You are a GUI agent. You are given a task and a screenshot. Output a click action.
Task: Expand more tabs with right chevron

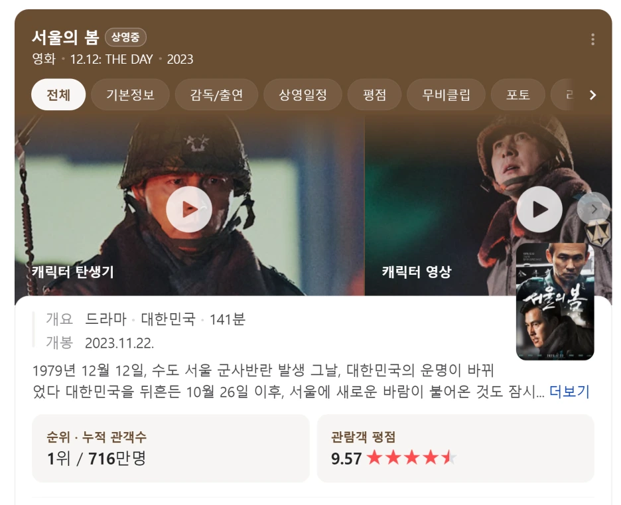(592, 95)
